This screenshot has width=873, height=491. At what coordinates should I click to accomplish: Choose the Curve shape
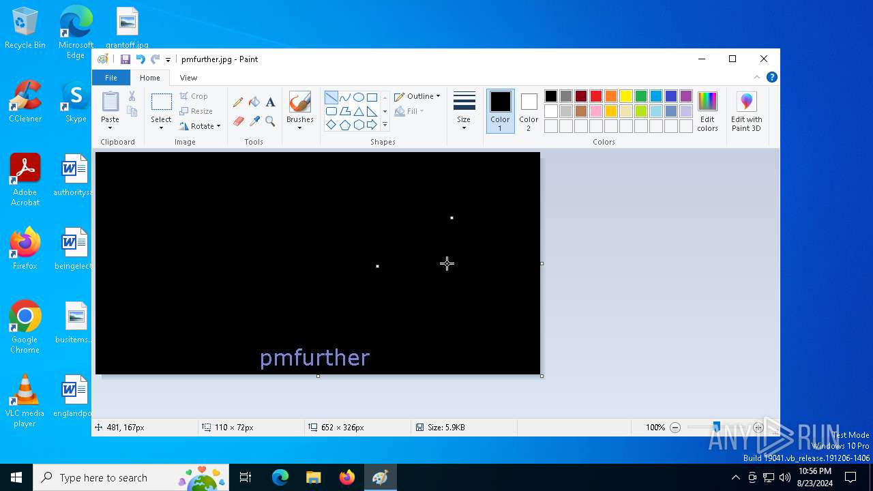(345, 97)
